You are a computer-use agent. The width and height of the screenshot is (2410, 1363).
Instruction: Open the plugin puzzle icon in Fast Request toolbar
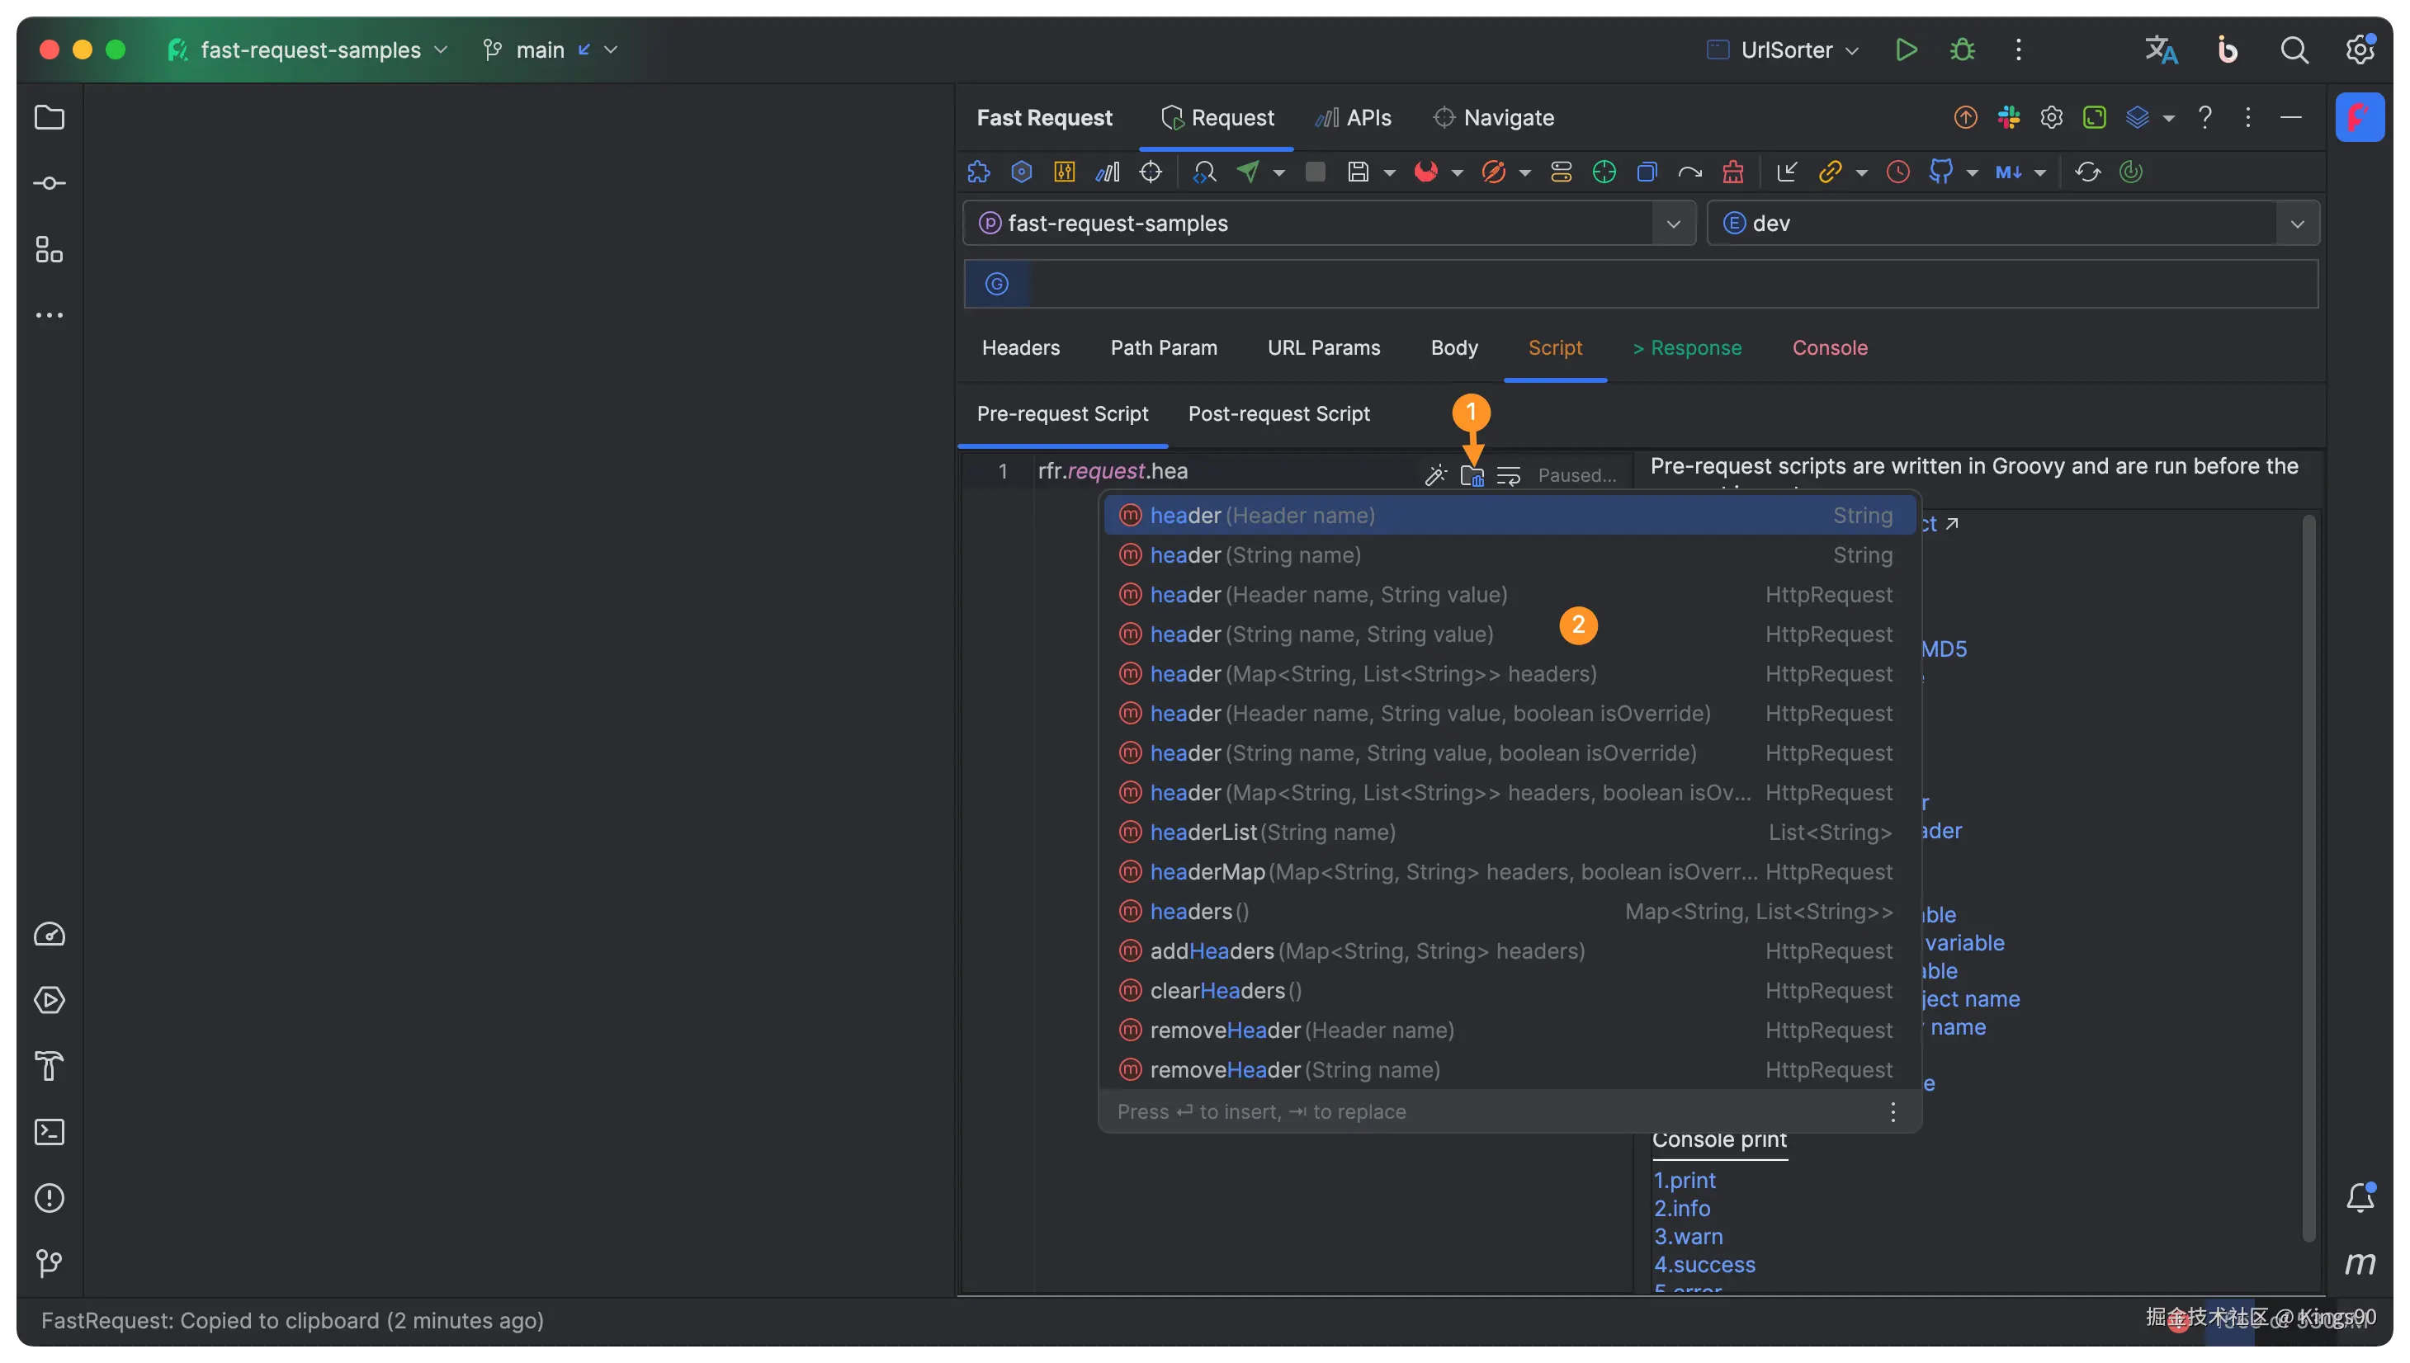click(978, 172)
